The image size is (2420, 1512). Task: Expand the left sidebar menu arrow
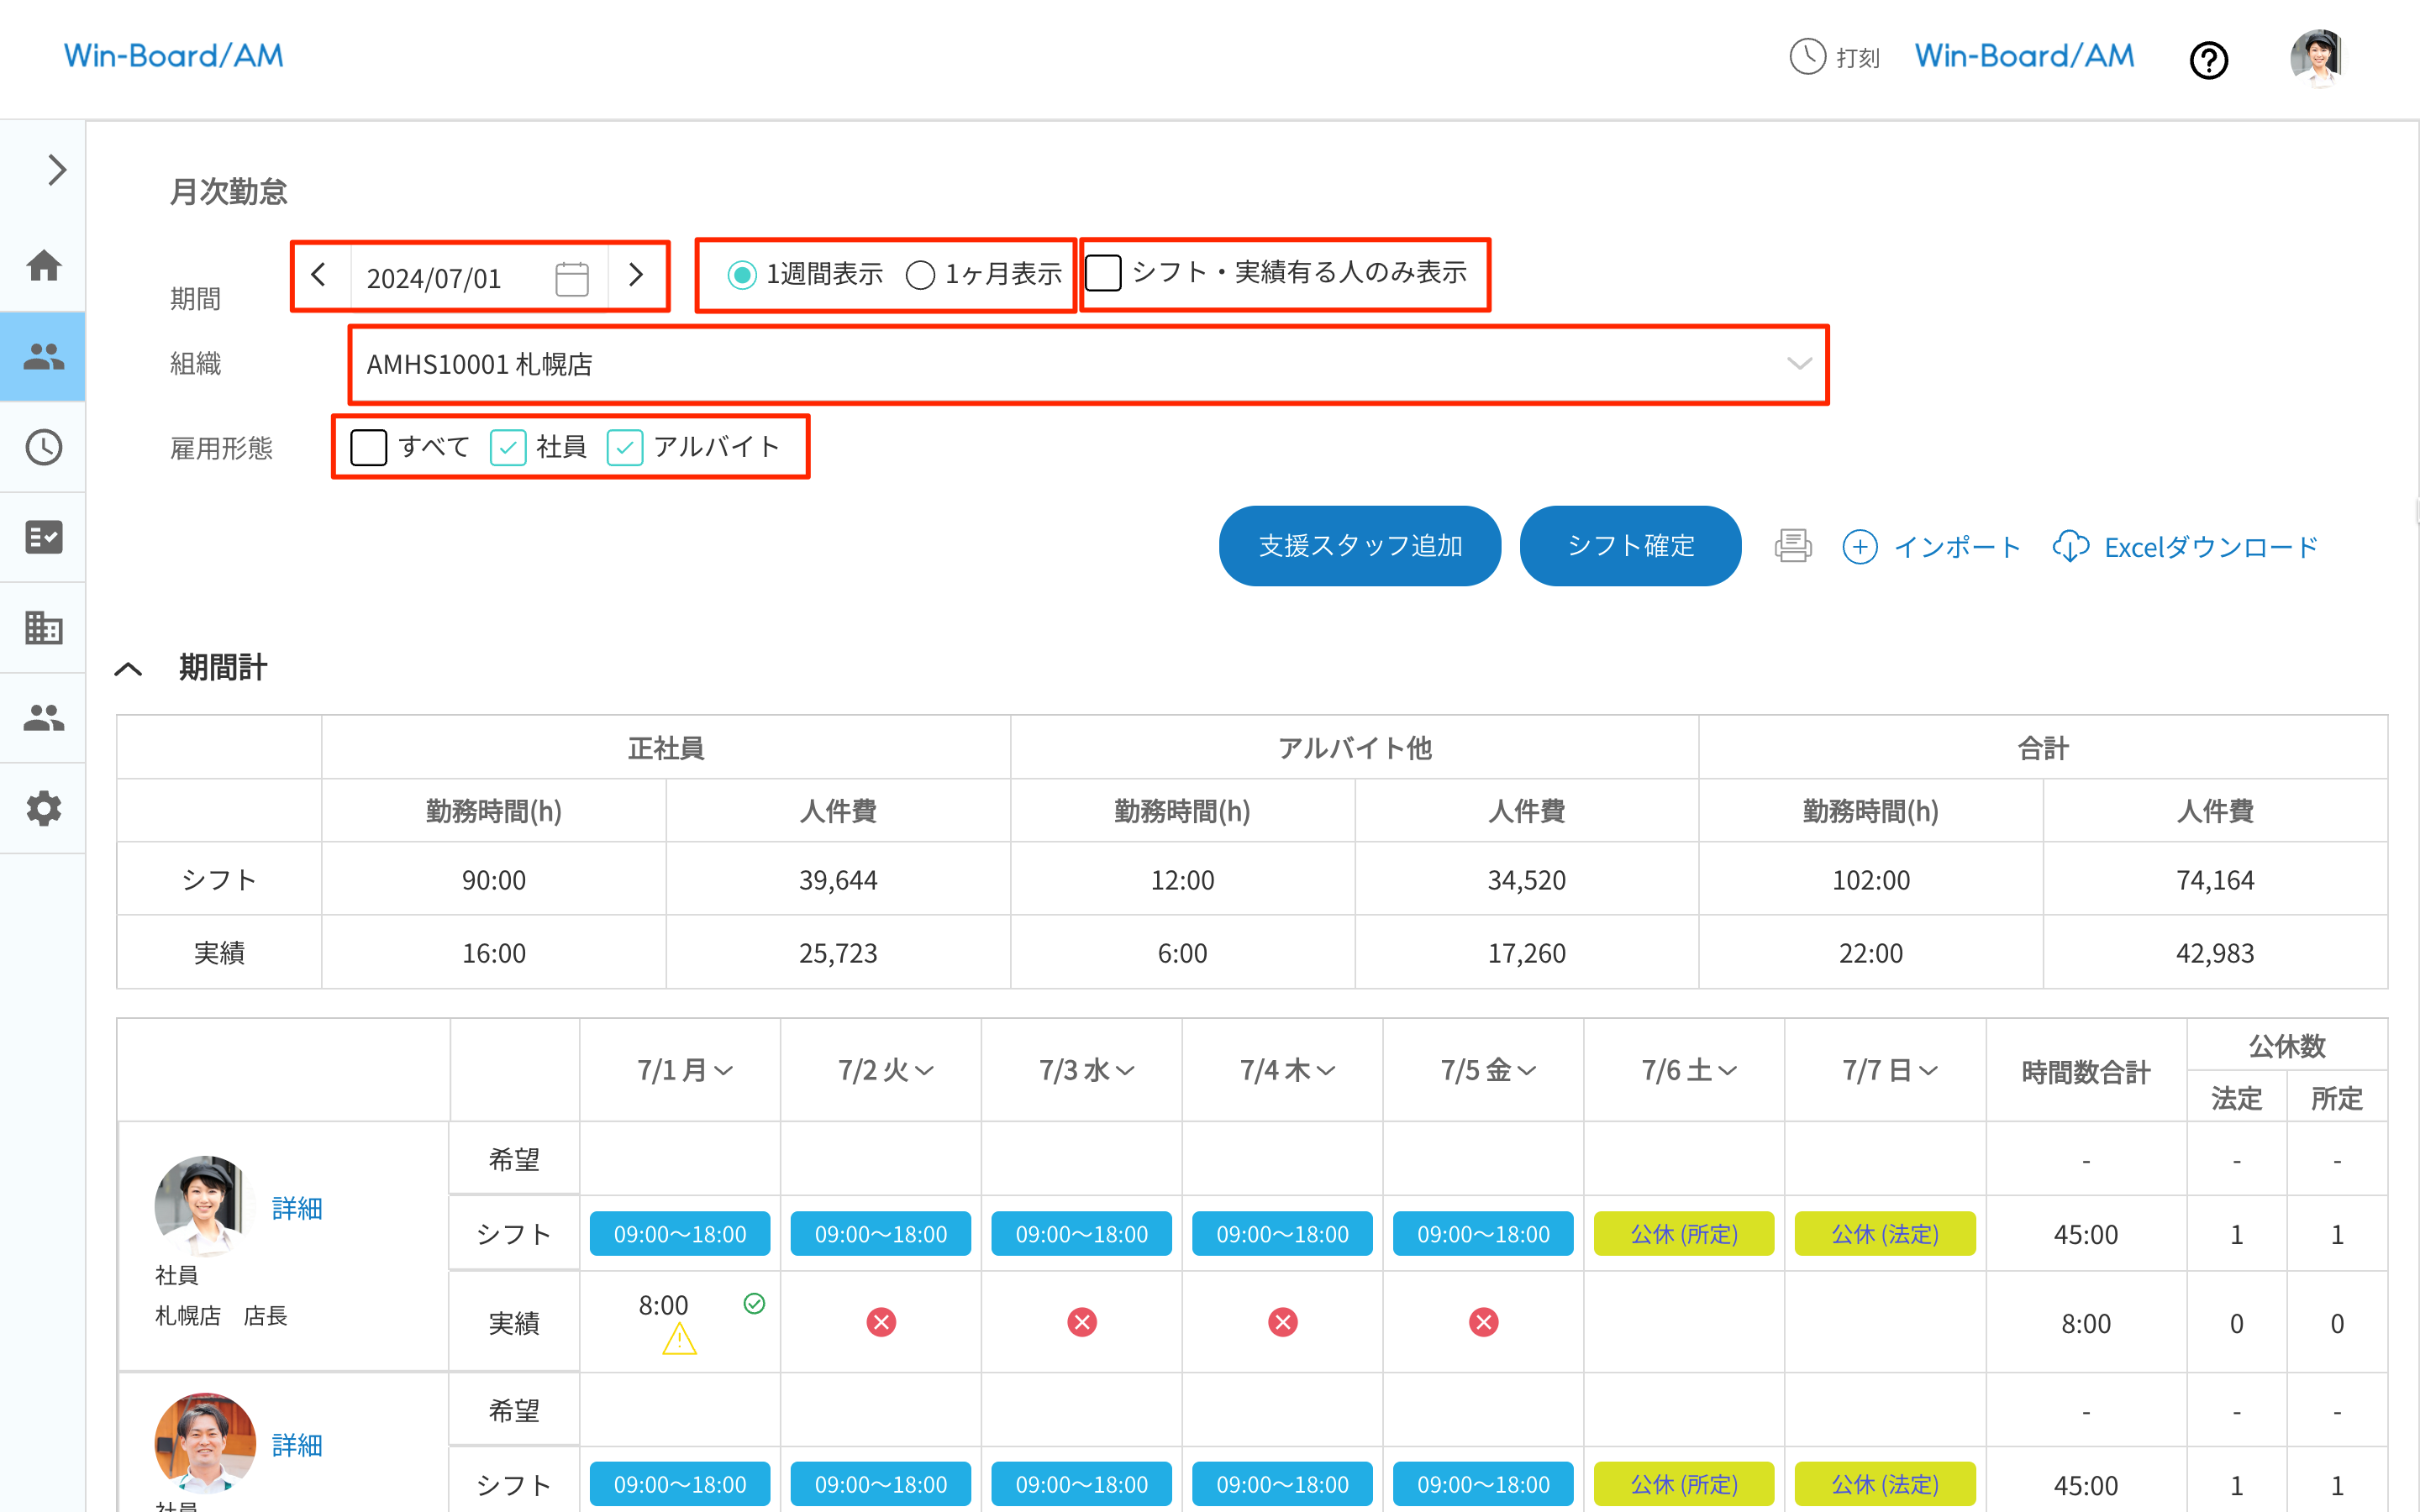57,170
